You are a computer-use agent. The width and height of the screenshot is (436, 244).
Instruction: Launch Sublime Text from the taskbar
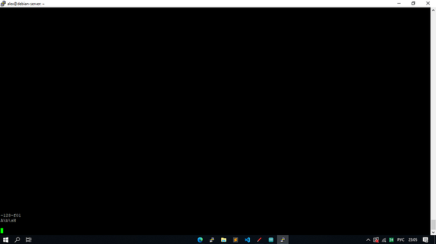(236, 240)
